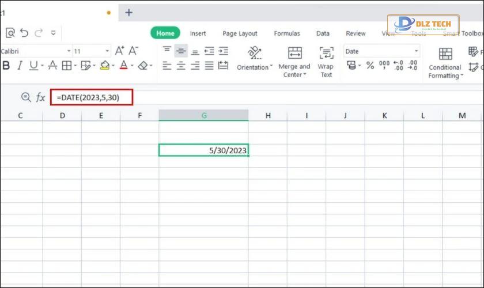Switch to the Review tab

click(x=356, y=33)
